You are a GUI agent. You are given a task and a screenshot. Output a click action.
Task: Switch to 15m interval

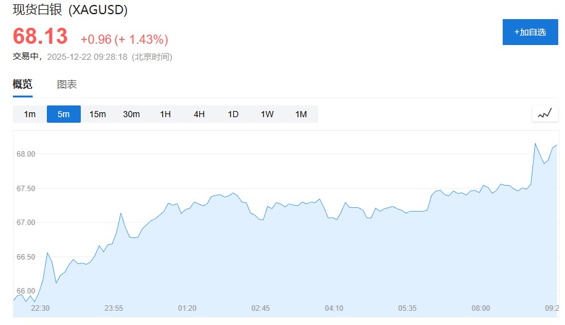(97, 114)
